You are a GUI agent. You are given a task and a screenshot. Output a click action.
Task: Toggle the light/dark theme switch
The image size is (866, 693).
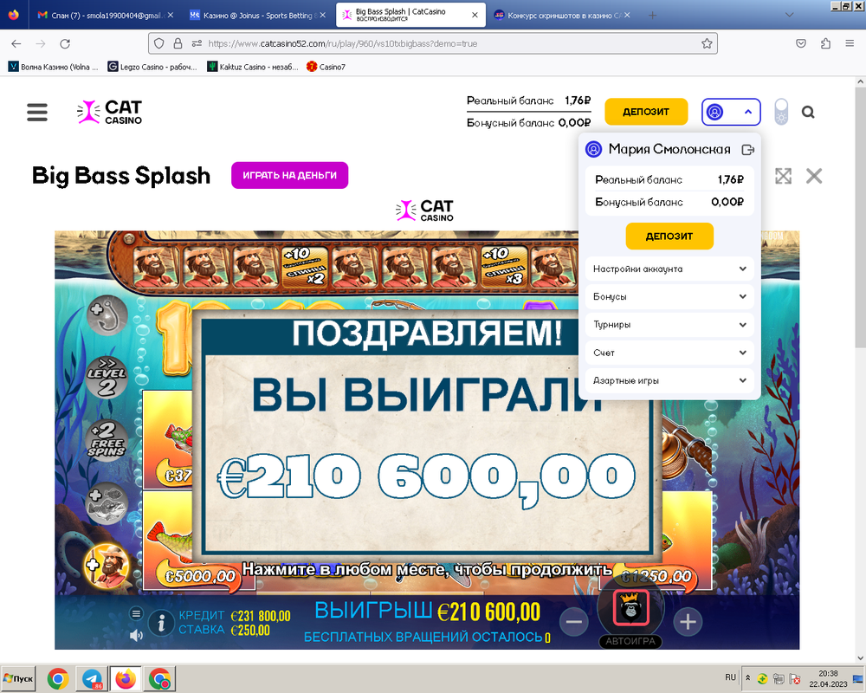(x=781, y=112)
